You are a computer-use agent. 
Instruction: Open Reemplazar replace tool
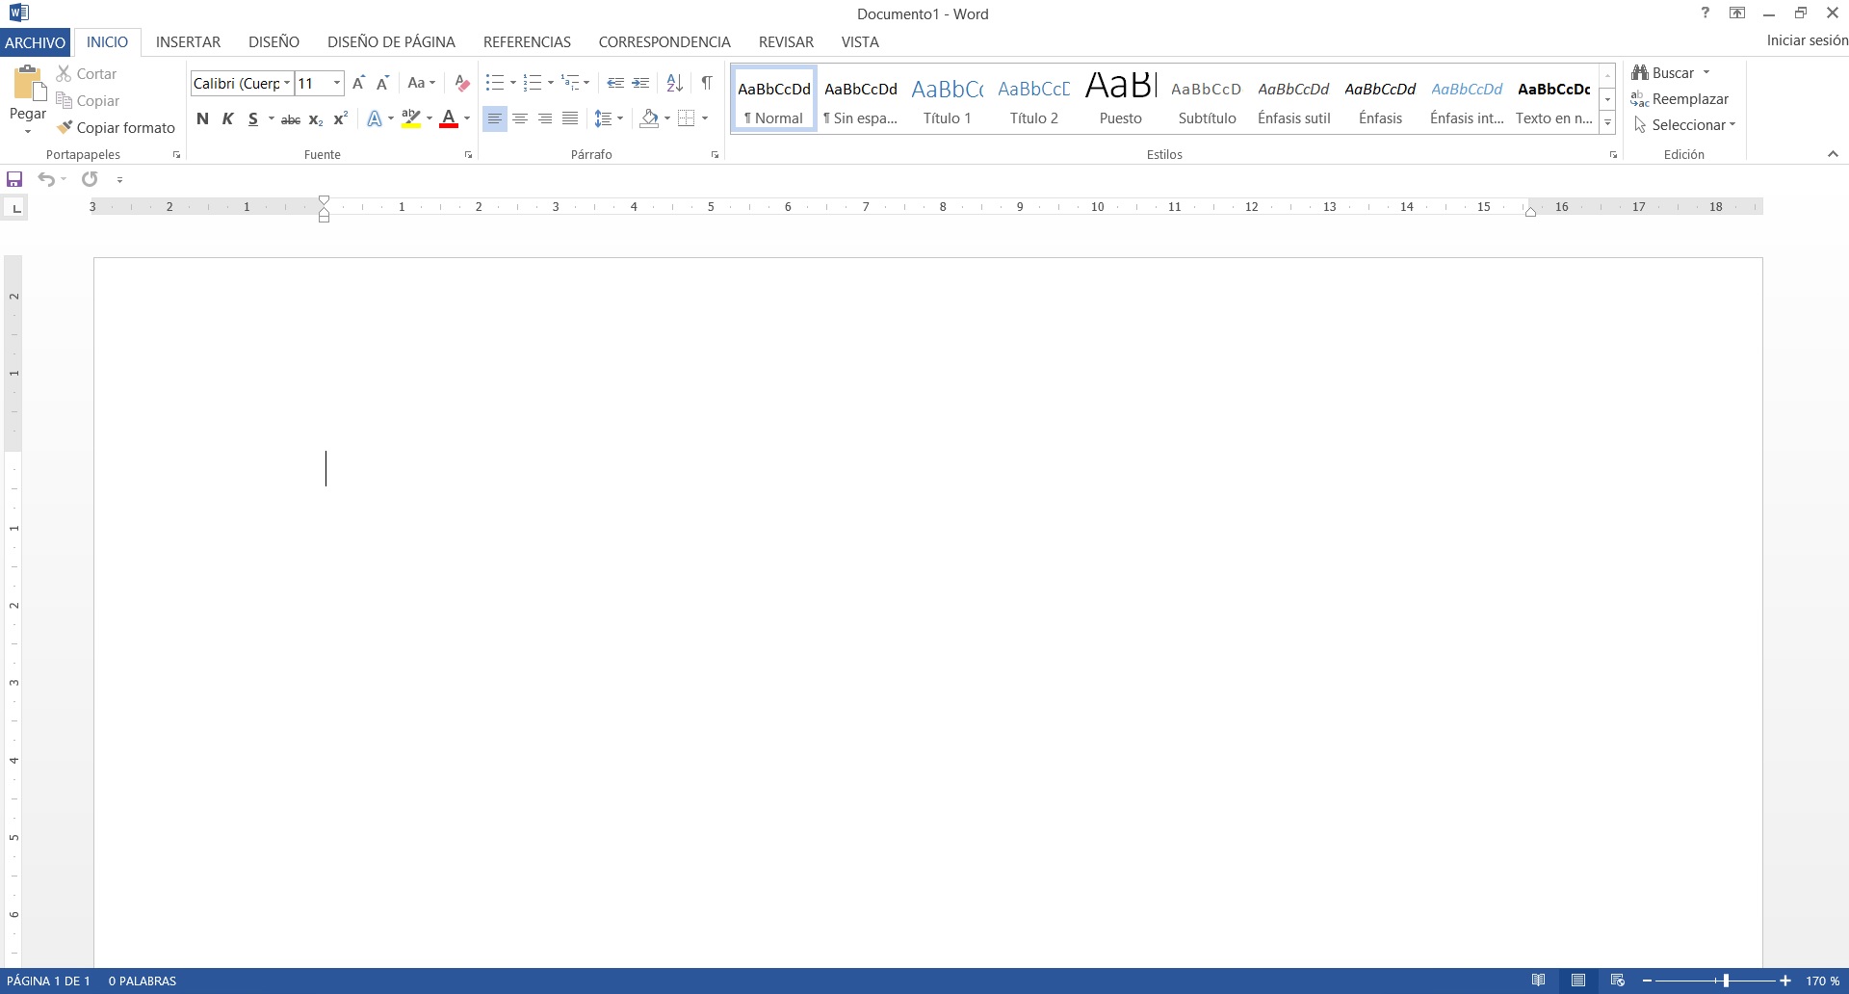[x=1680, y=99]
